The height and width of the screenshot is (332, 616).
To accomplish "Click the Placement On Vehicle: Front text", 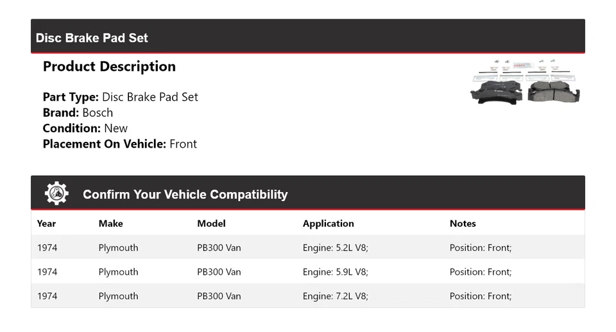I will [x=119, y=144].
